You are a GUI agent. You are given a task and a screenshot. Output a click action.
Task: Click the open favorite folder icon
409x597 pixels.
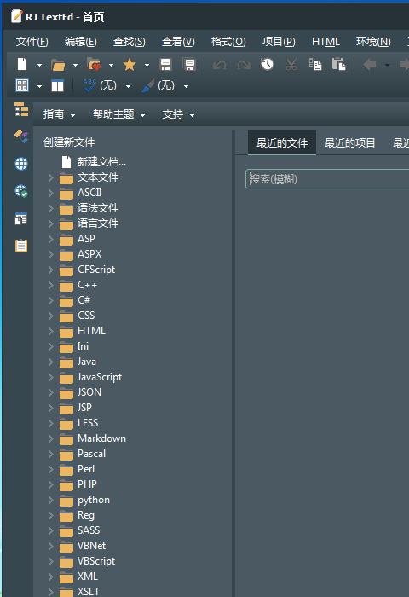94,65
